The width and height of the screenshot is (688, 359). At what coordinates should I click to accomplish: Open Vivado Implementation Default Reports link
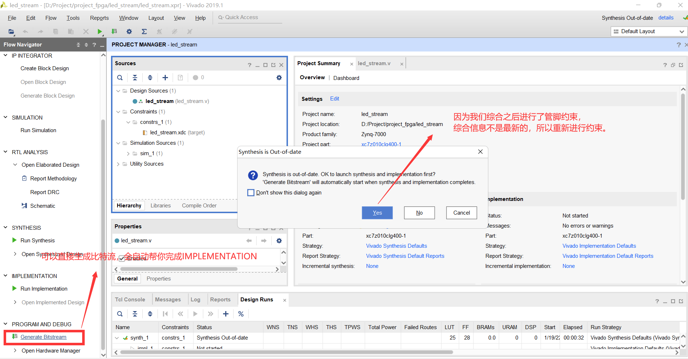click(608, 256)
